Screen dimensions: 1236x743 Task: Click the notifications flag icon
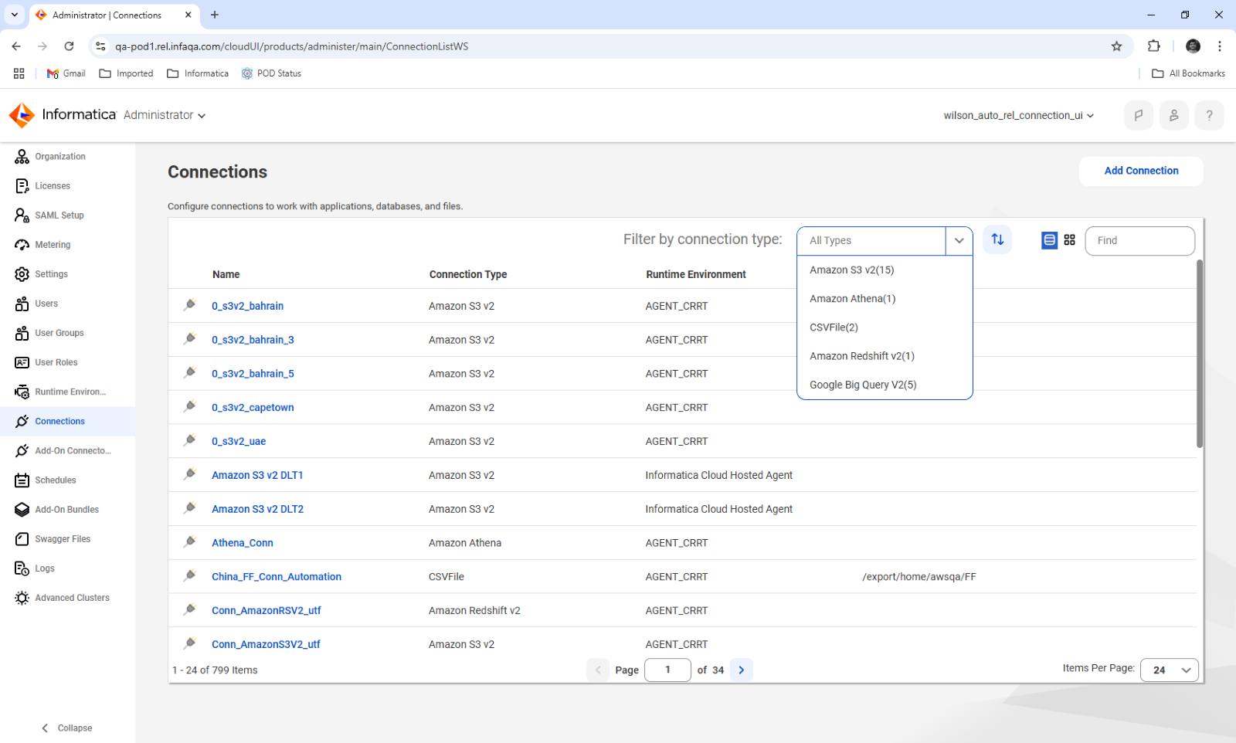1139,115
